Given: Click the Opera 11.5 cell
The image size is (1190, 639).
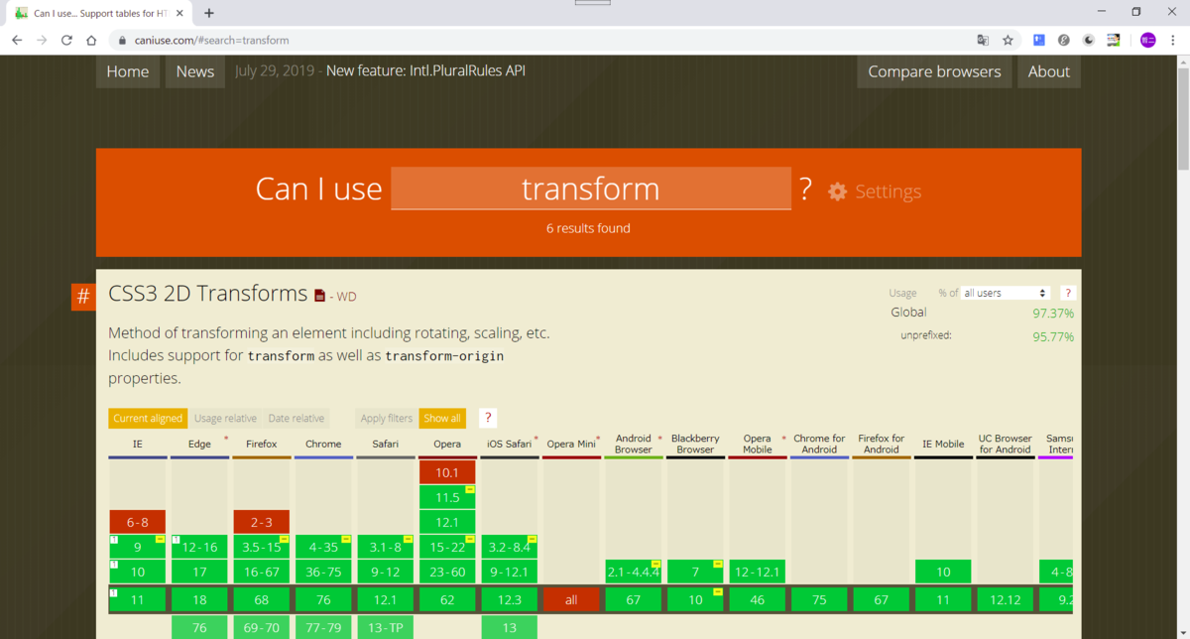Looking at the screenshot, I should tap(447, 497).
